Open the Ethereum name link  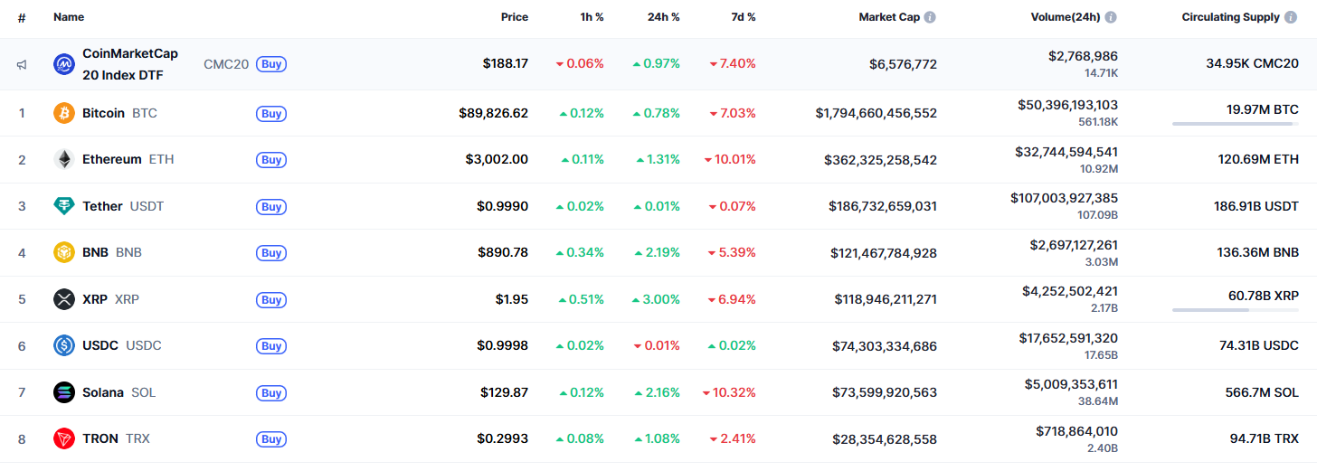click(112, 160)
